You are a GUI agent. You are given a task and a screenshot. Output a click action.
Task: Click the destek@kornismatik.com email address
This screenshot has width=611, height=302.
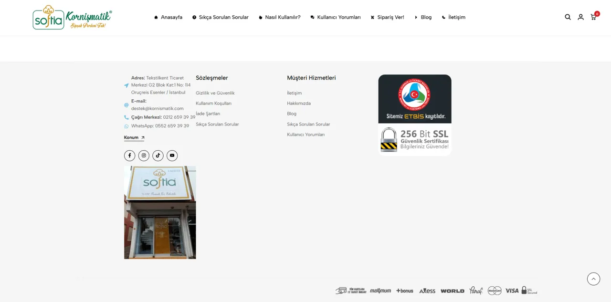pos(158,109)
